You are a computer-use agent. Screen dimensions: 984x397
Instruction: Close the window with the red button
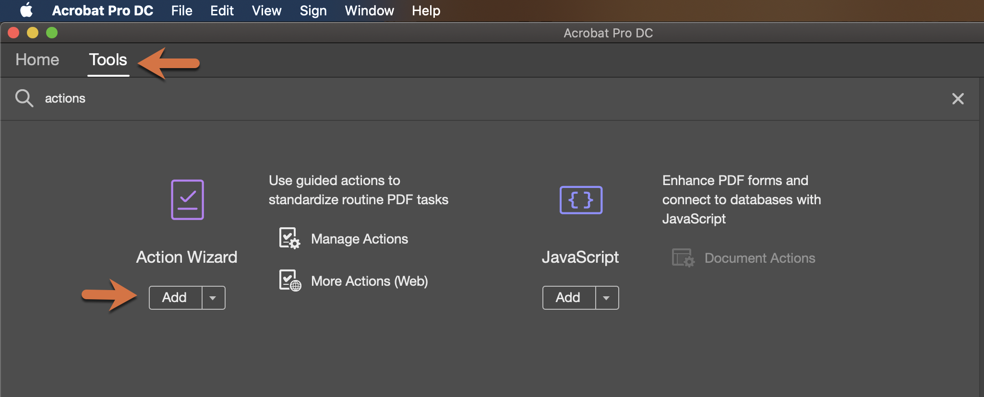pyautogui.click(x=13, y=33)
